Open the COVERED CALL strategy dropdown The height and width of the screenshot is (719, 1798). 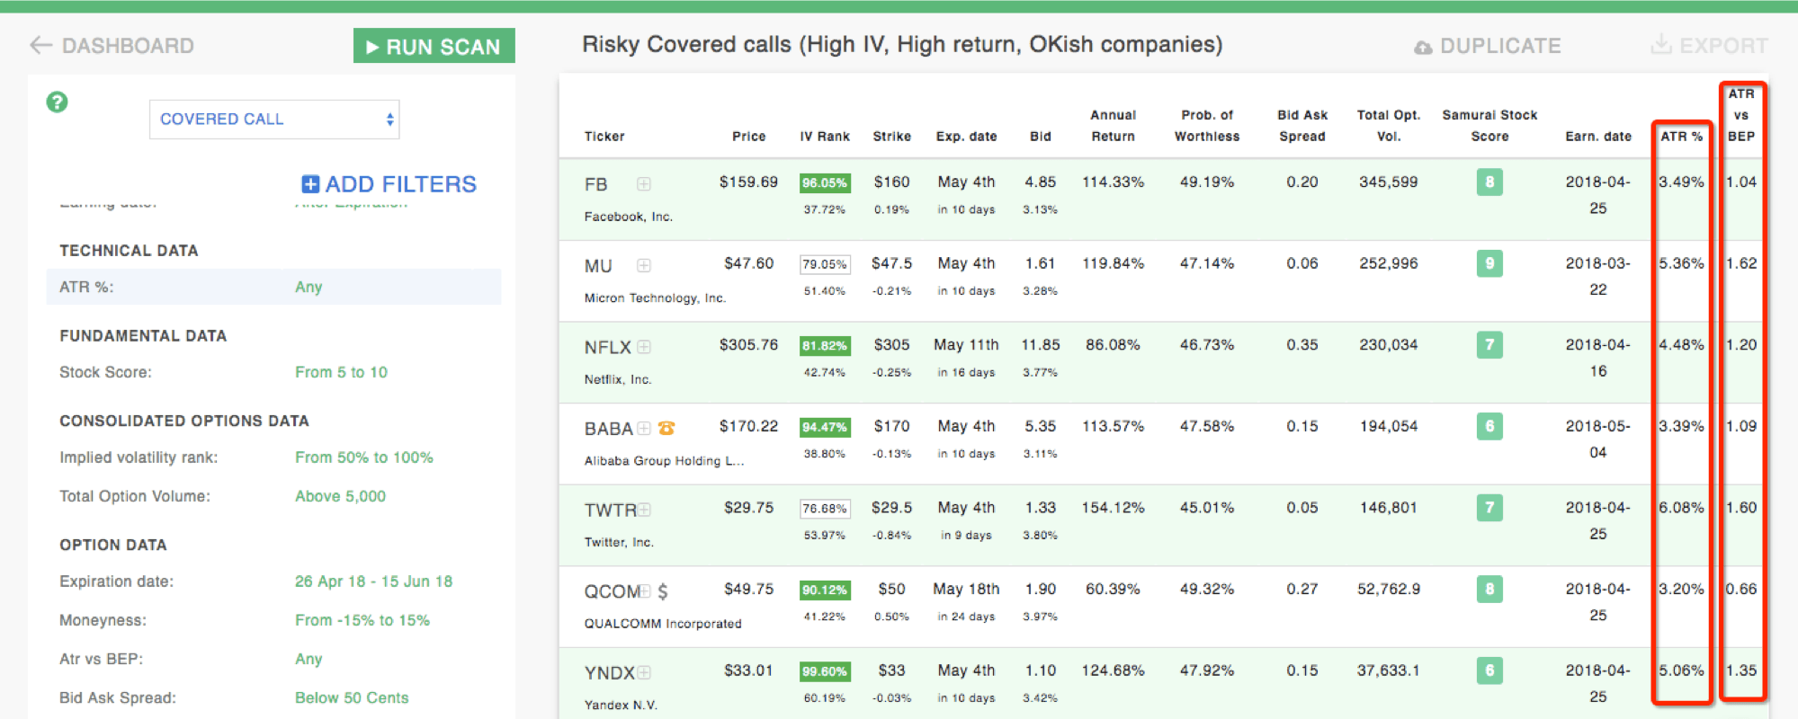[x=274, y=119]
